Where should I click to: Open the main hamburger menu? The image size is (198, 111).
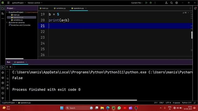8,3
